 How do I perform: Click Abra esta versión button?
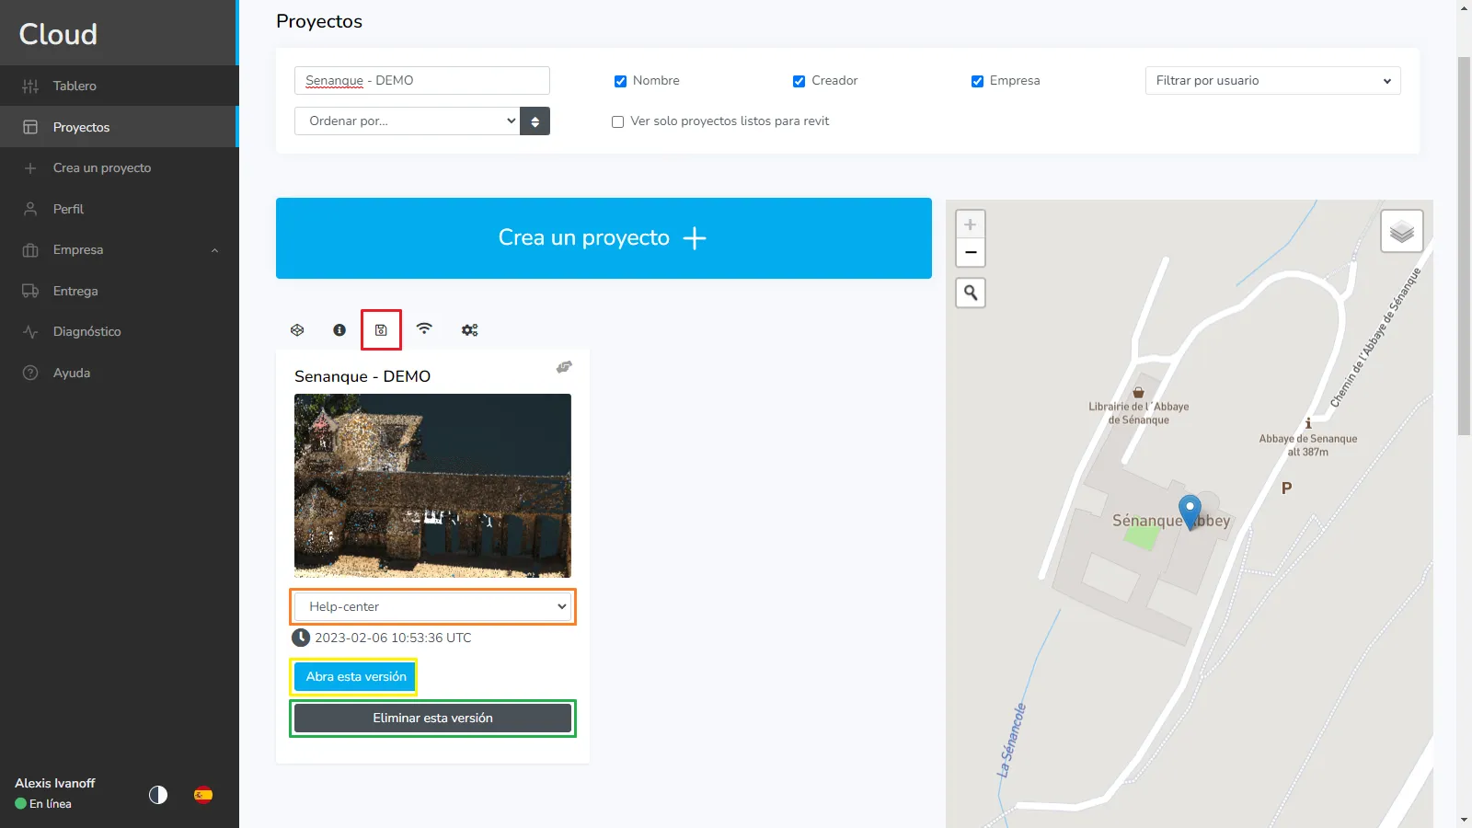point(355,677)
